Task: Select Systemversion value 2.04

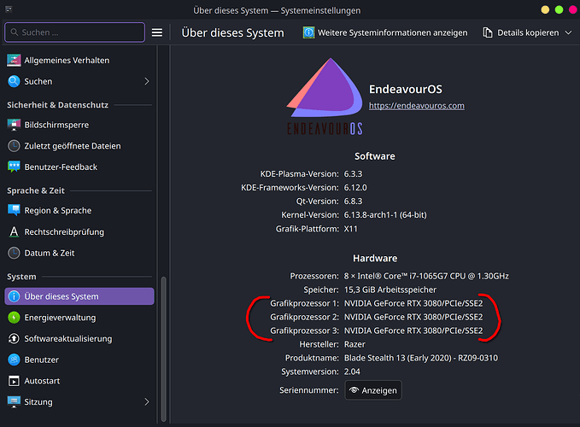Action: pos(352,371)
